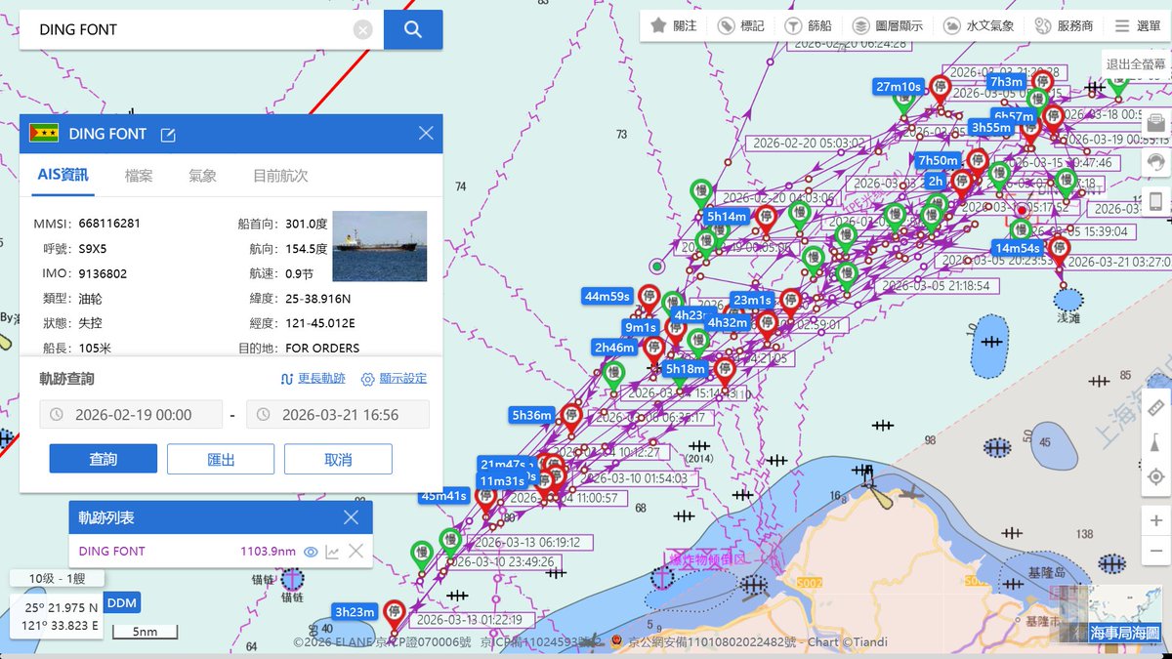This screenshot has height=659, width=1172.
Task: Click the 2h46m stop label
Action: click(x=614, y=347)
